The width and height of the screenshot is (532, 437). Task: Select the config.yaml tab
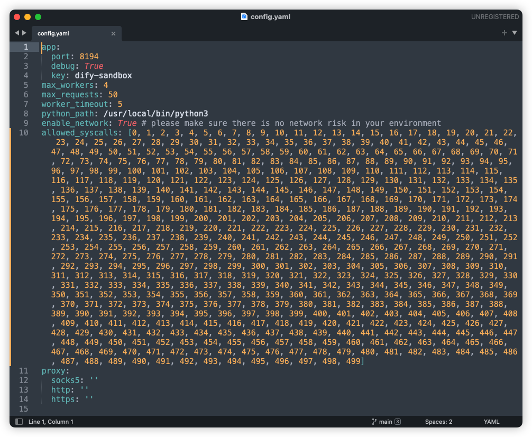(76, 33)
